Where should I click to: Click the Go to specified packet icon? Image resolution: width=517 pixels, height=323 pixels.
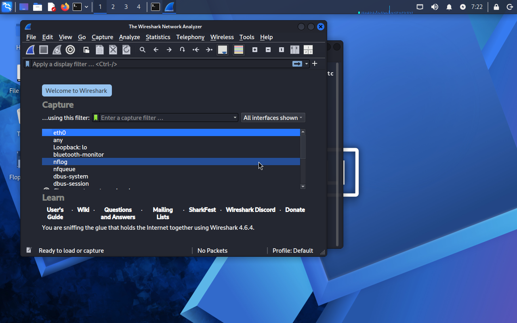[183, 50]
